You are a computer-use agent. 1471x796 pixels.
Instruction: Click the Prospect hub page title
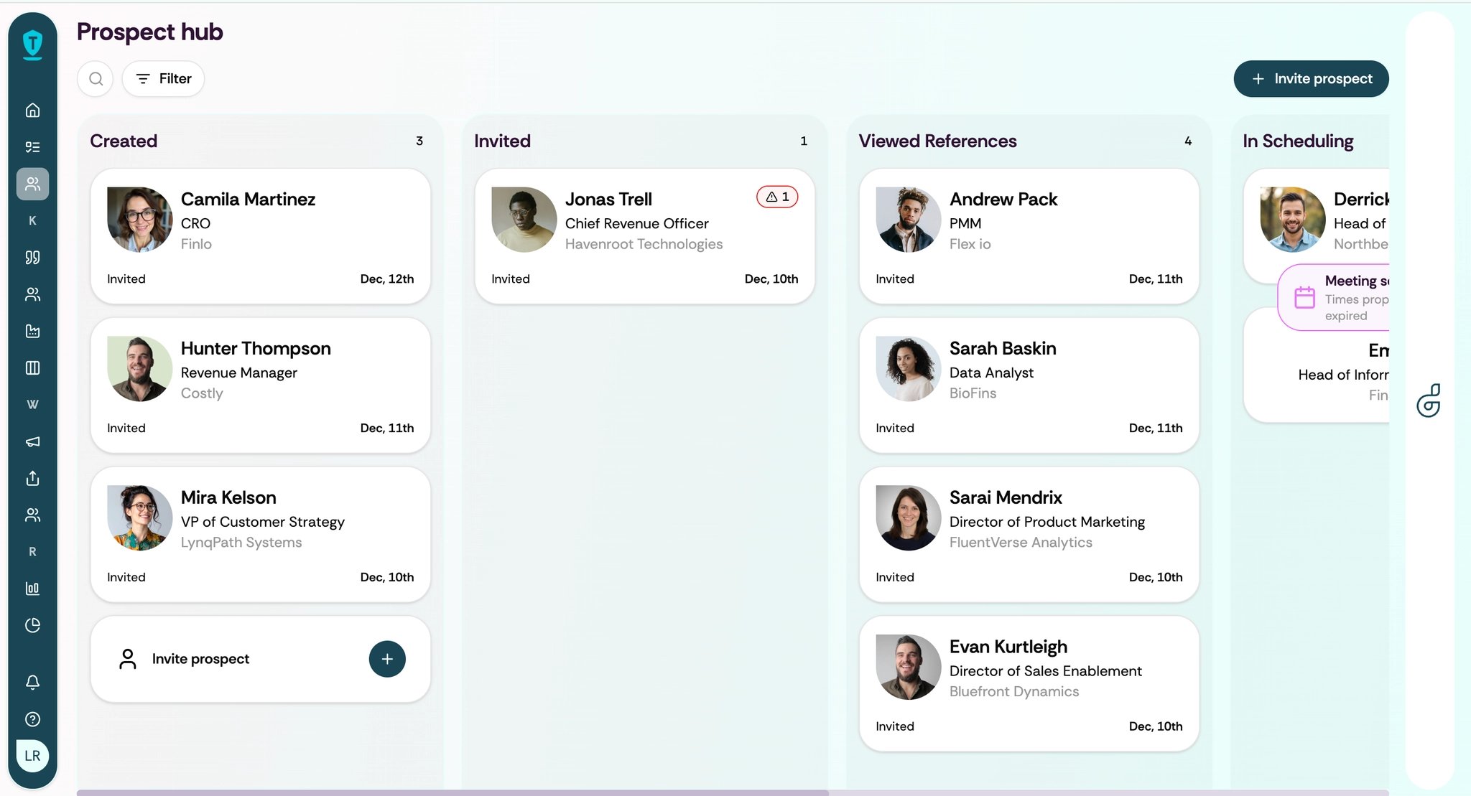(149, 32)
